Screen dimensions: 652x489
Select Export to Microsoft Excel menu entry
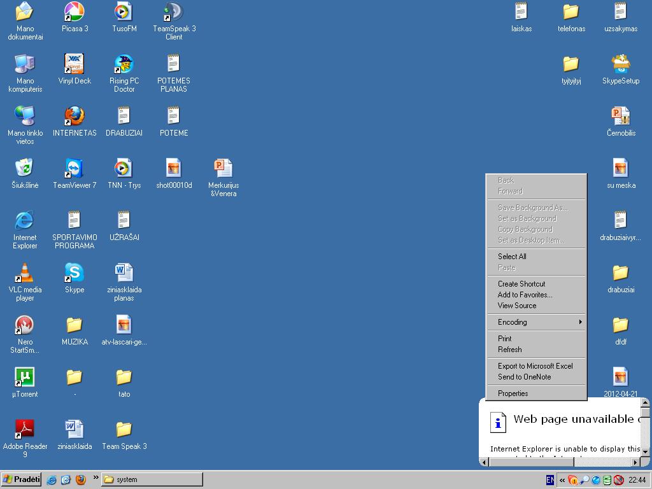536,366
